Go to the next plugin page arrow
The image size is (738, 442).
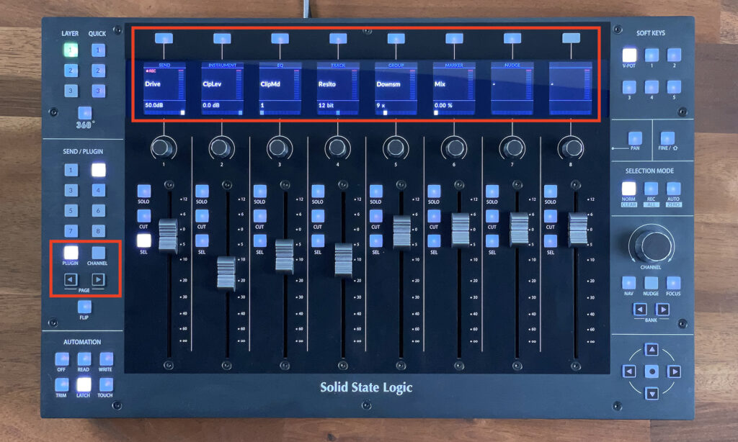[x=98, y=280]
